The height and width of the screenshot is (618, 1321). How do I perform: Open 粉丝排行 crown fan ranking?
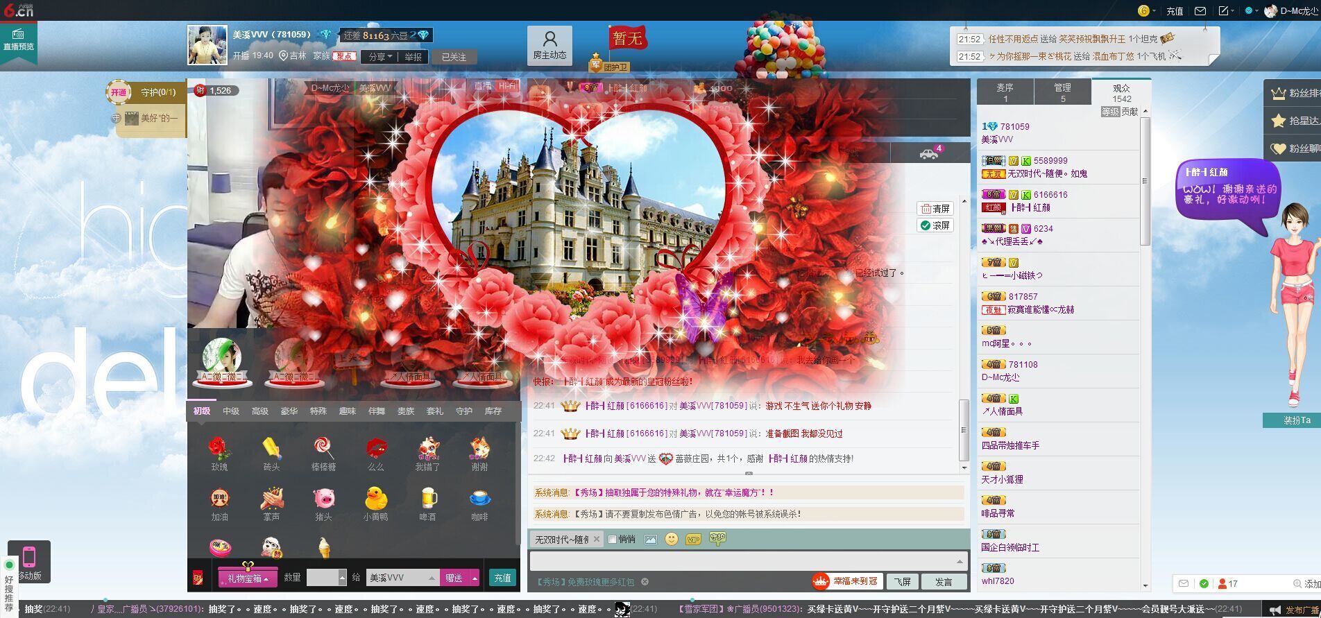[x=1293, y=93]
